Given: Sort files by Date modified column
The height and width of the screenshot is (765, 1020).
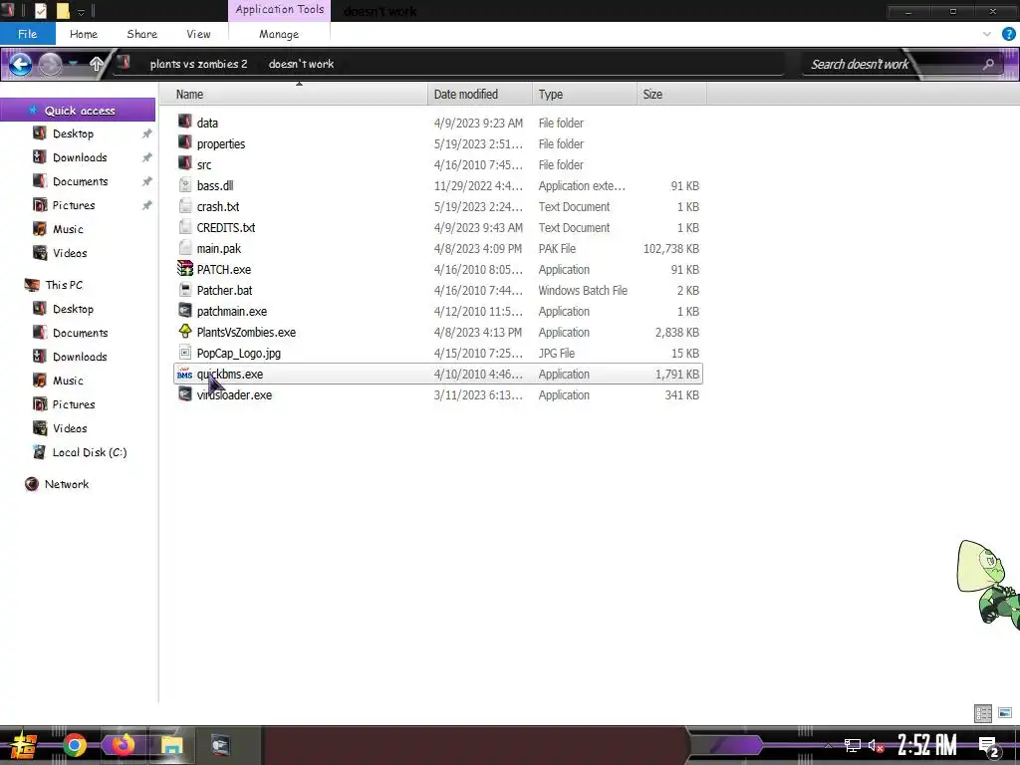Looking at the screenshot, I should pyautogui.click(x=480, y=94).
